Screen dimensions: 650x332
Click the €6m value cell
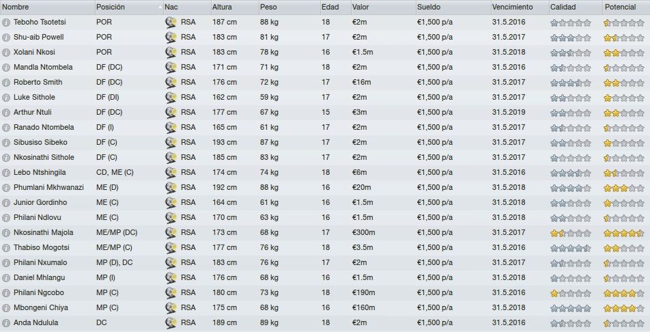click(x=360, y=172)
